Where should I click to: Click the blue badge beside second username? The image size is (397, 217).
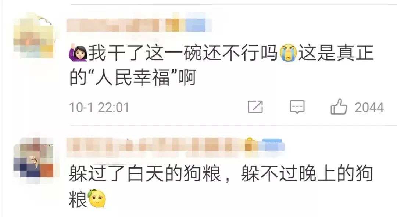coord(273,145)
